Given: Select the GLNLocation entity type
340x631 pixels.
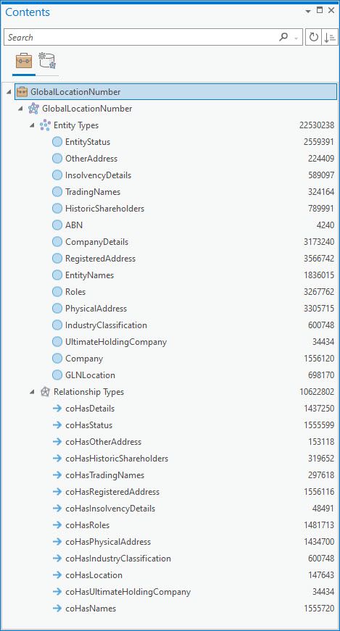Looking at the screenshot, I should (x=90, y=375).
